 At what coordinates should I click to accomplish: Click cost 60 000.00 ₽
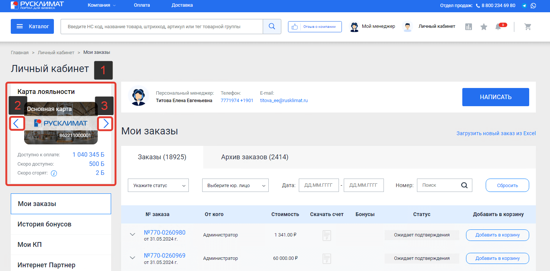[x=285, y=258]
